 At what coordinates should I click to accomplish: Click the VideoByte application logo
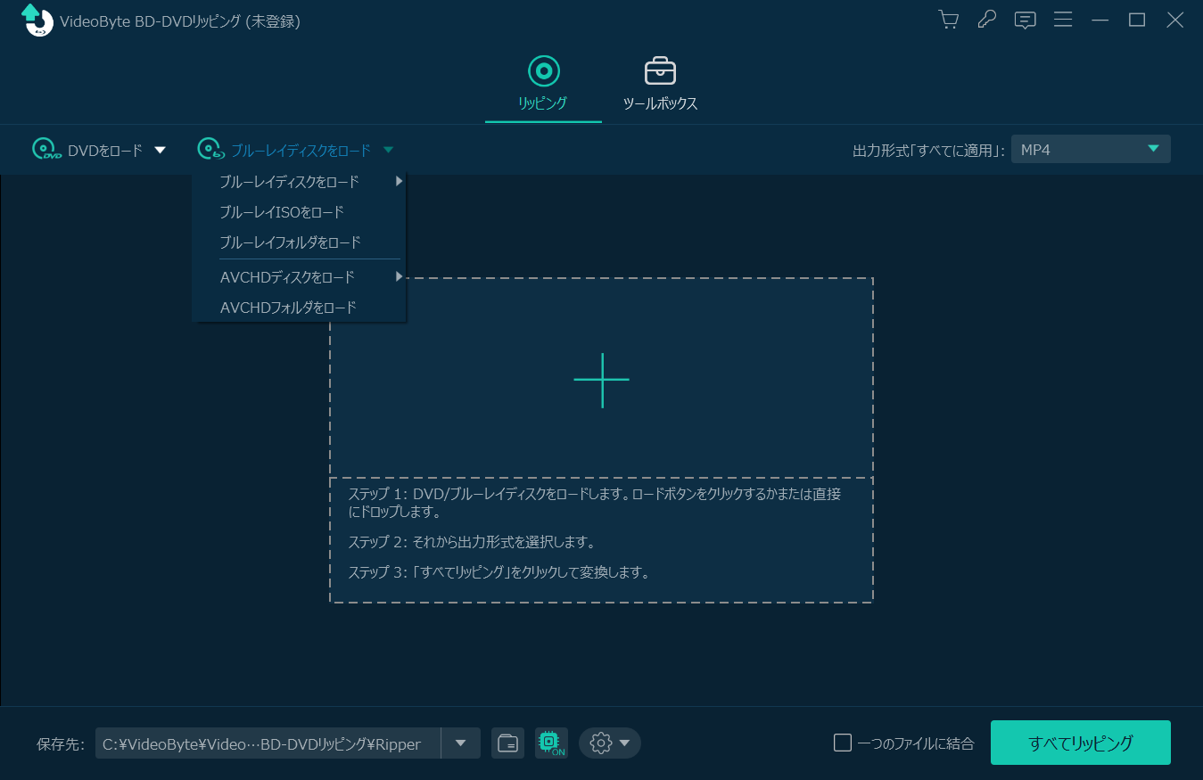pyautogui.click(x=37, y=19)
